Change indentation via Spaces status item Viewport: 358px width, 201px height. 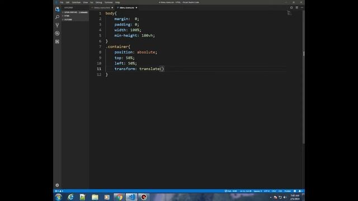point(257,191)
